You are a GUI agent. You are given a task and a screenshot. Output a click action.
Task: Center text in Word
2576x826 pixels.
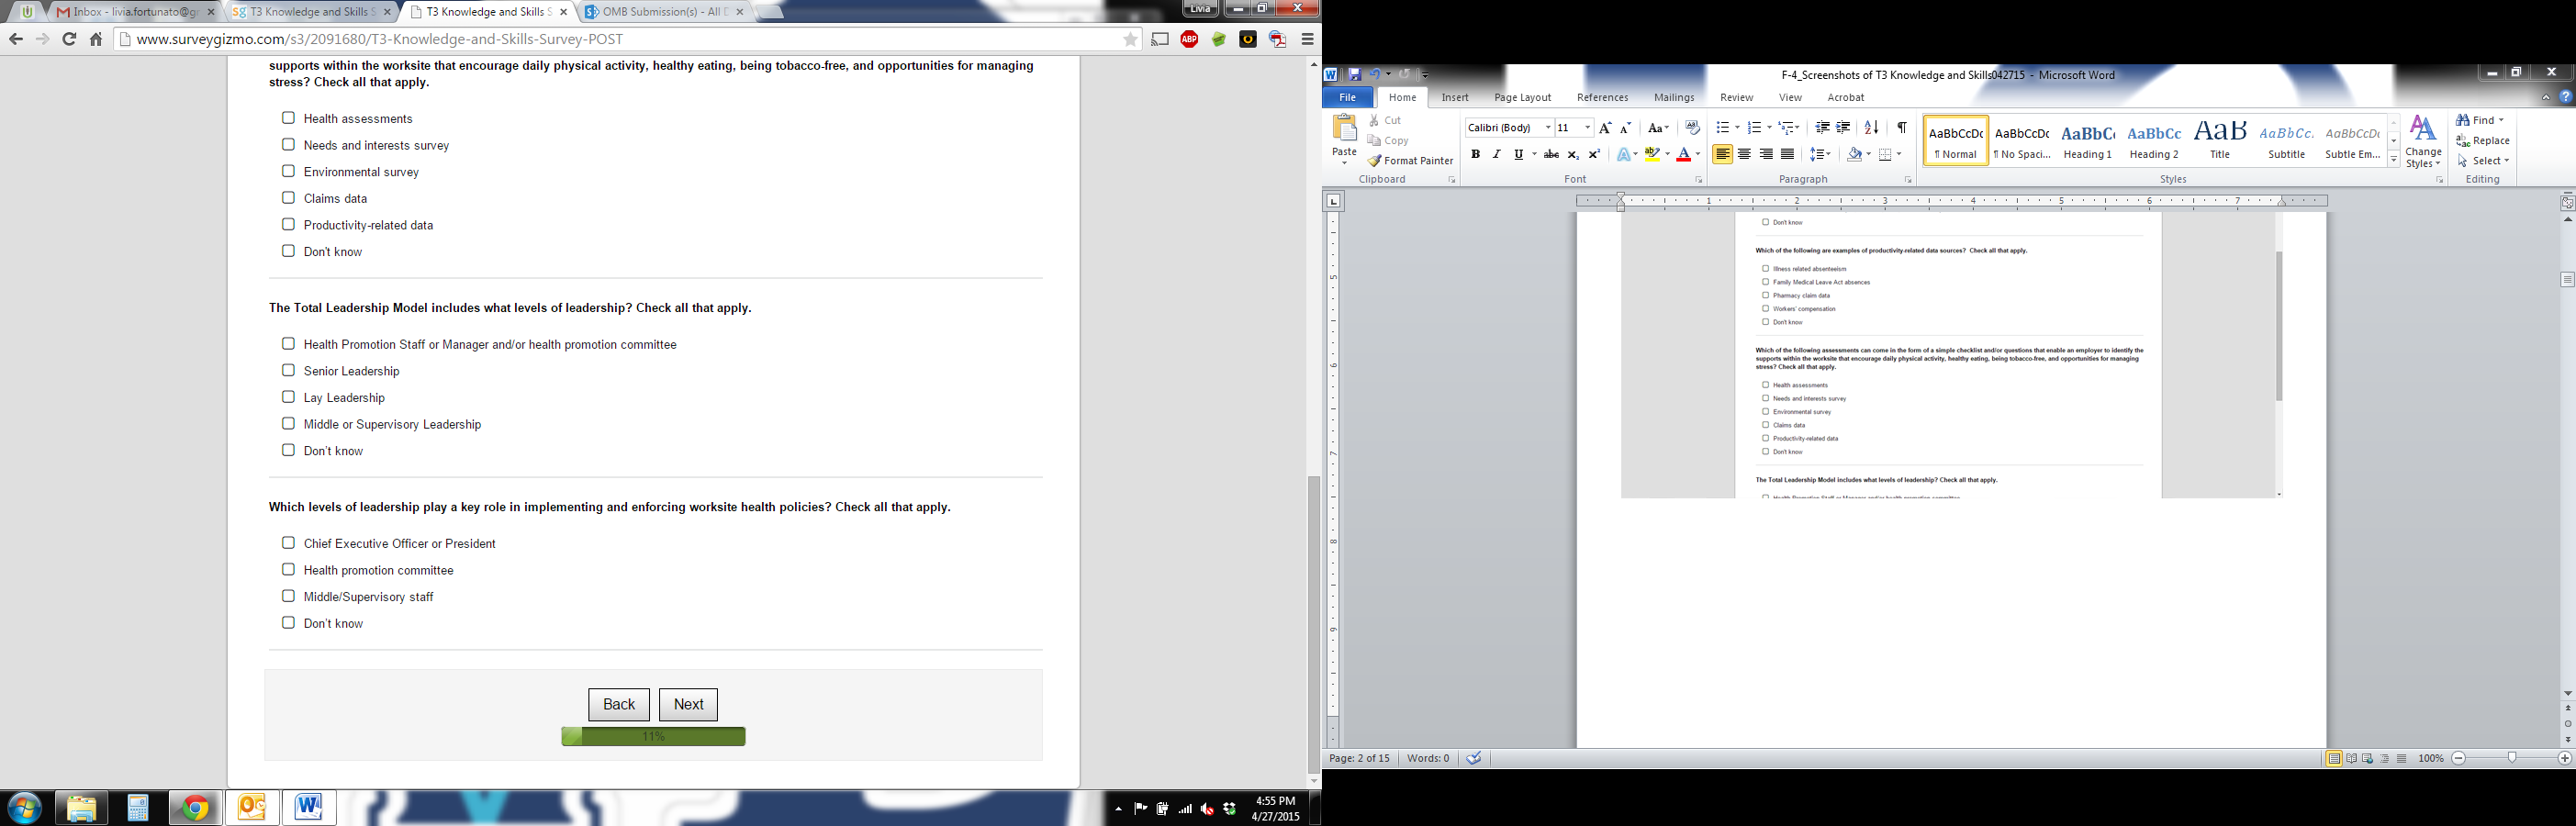point(1744,154)
